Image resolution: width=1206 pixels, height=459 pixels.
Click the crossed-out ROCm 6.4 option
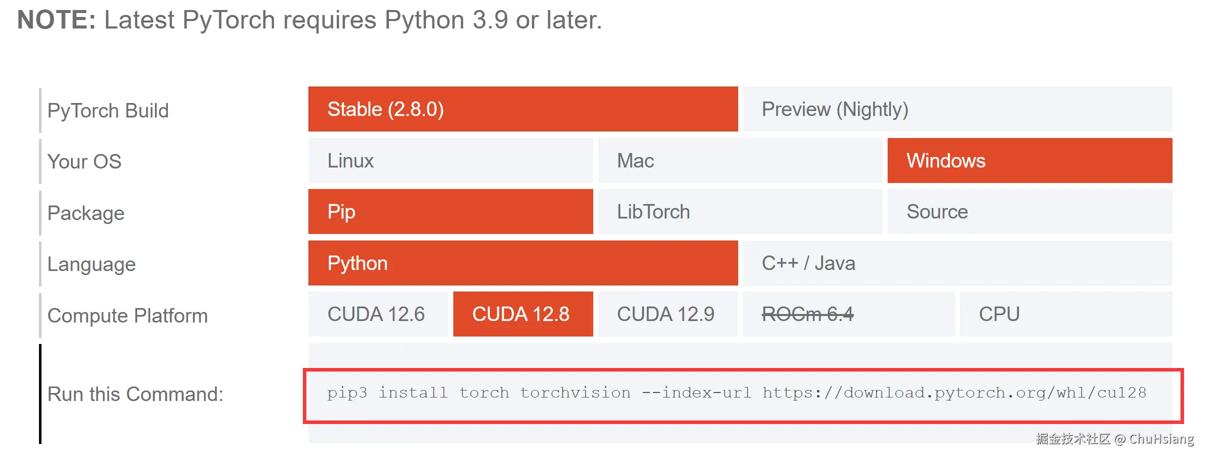coord(848,314)
